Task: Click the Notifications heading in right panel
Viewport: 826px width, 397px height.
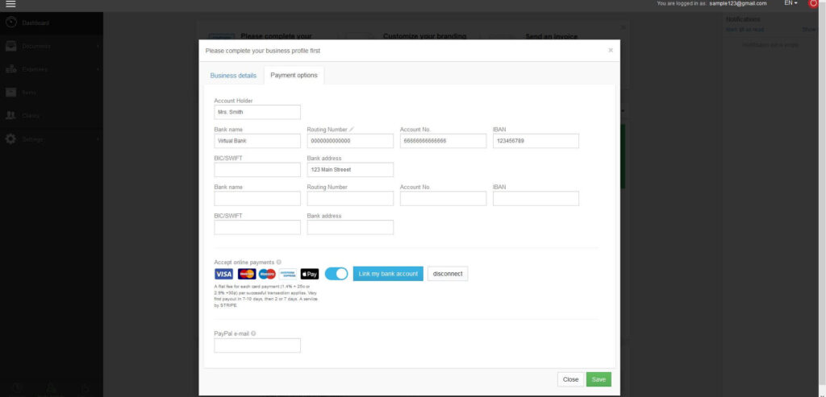Action: [x=743, y=19]
